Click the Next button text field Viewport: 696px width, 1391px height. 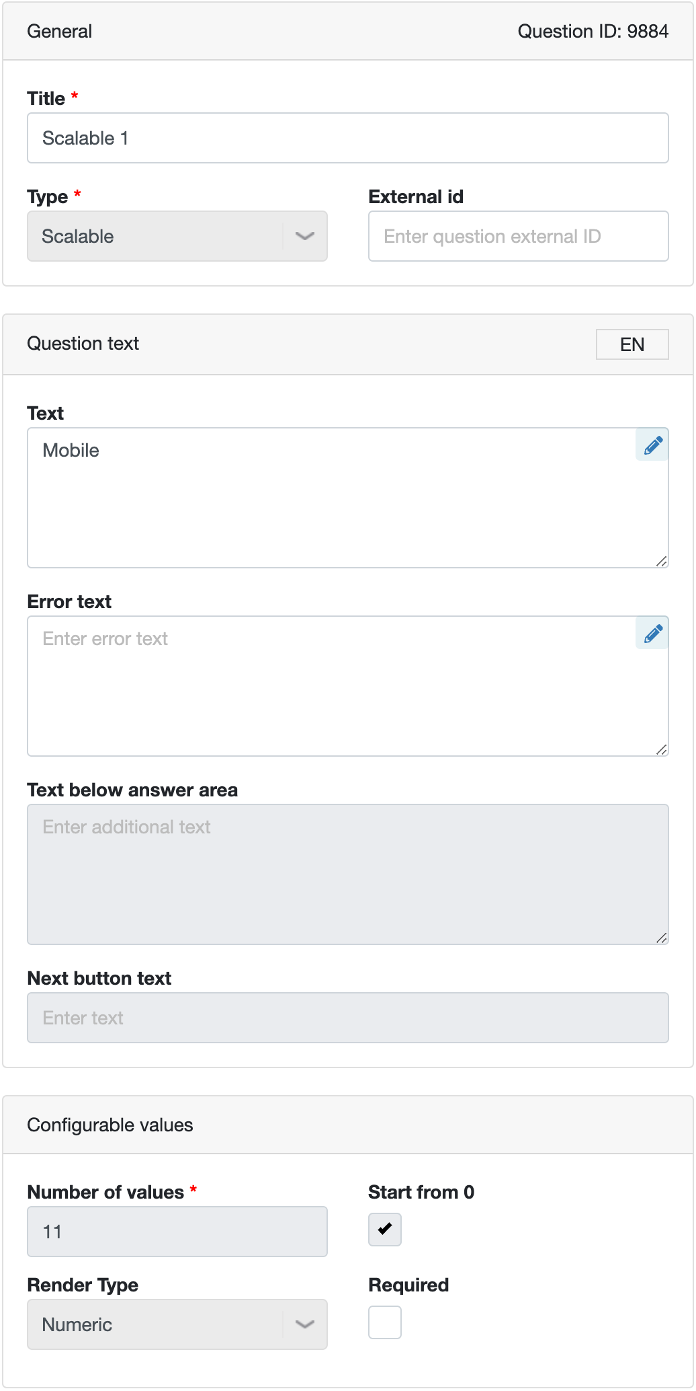[x=348, y=1018]
